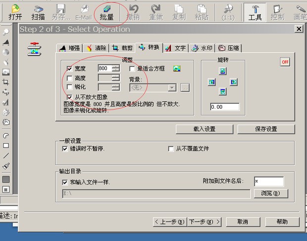Click the E-Mail toolbar icon
The height and width of the screenshot is (241, 307).
[84, 12]
